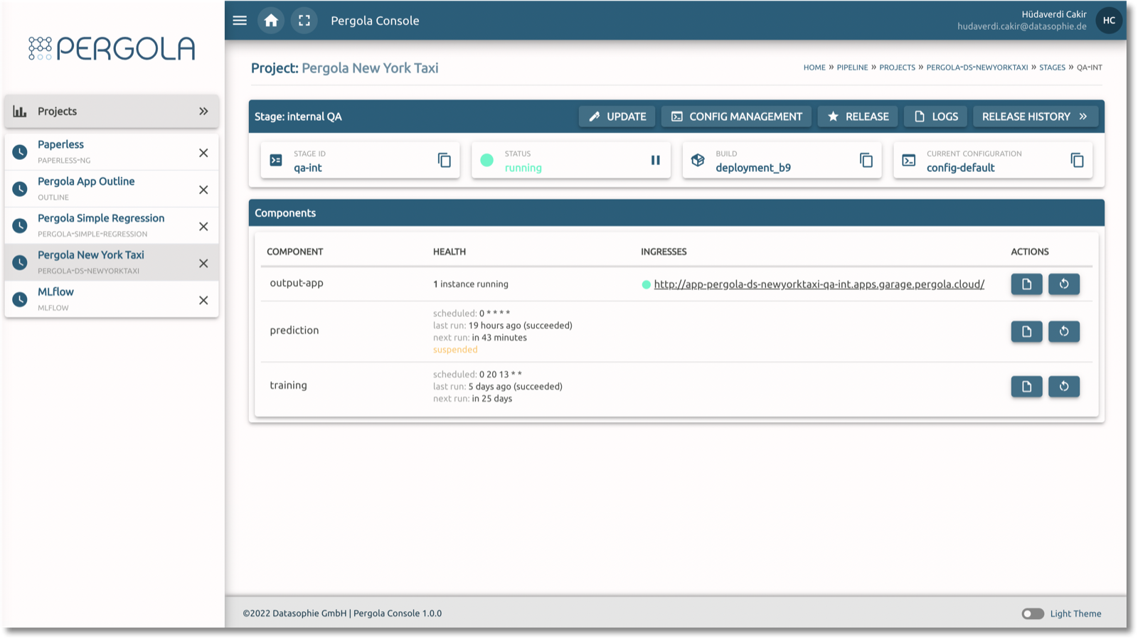1138x639 pixels.
Task: Pause the running stage
Action: coord(656,161)
